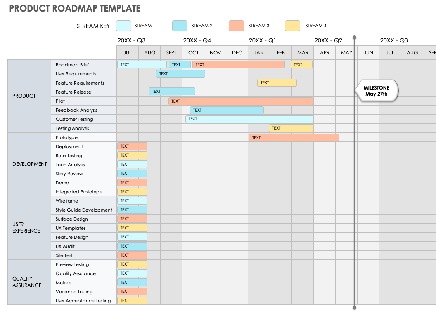The width and height of the screenshot is (436, 323).
Task: Select the Customer Testing bar
Action: coord(248,119)
